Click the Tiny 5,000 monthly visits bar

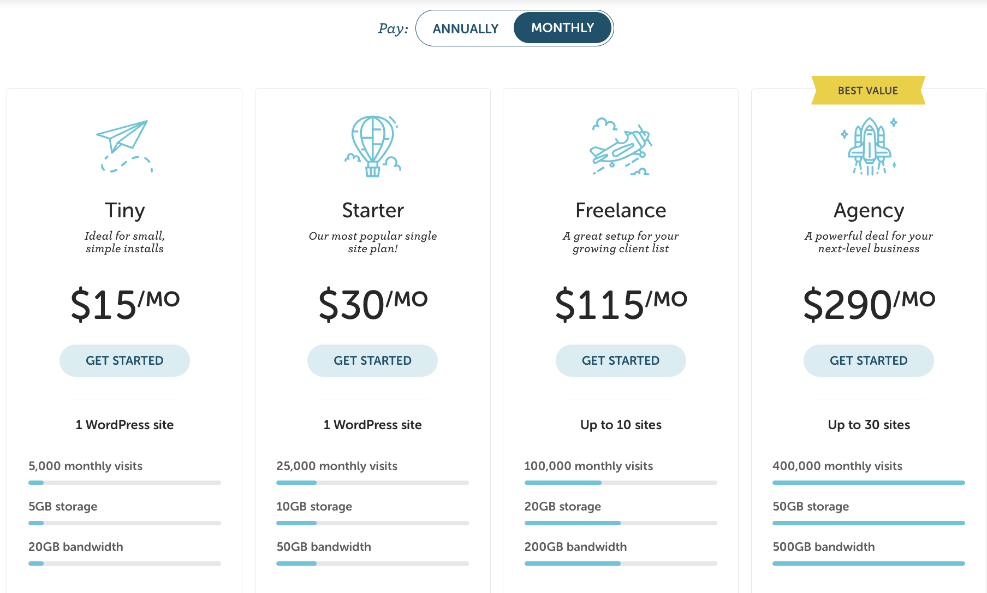tap(124, 483)
